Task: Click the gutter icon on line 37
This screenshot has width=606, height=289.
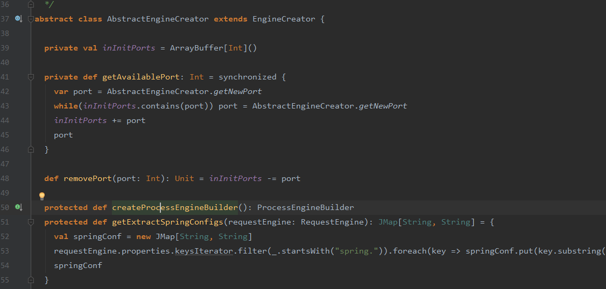Action: point(18,19)
